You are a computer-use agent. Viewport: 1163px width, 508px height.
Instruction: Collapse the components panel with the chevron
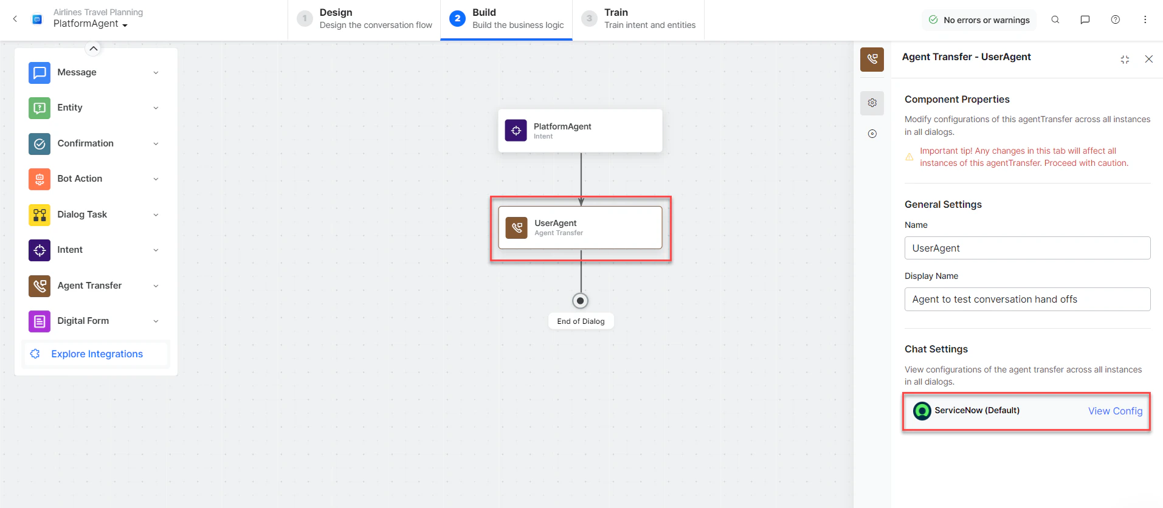click(93, 48)
